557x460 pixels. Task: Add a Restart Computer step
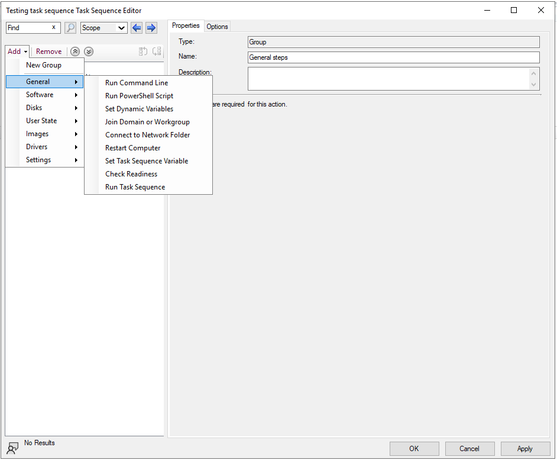(x=148, y=148)
